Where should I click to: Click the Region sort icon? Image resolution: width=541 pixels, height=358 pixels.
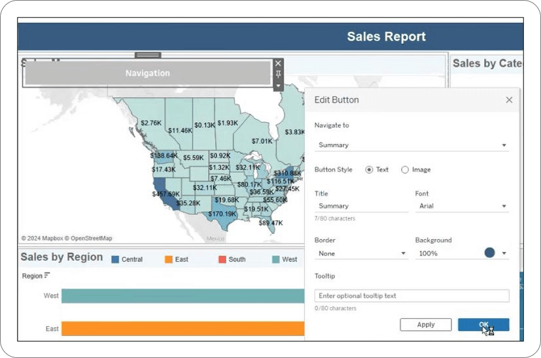47,275
